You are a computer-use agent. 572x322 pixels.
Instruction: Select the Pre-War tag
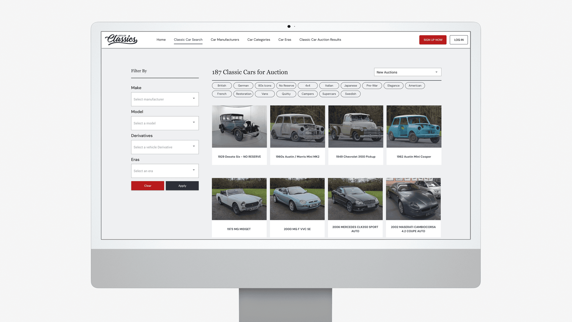pos(372,86)
